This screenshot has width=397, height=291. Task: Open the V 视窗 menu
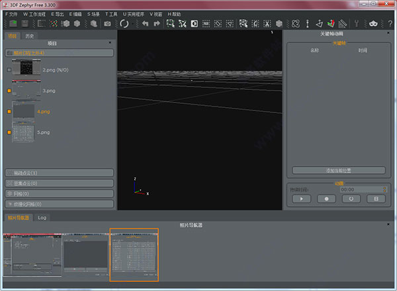click(x=155, y=14)
